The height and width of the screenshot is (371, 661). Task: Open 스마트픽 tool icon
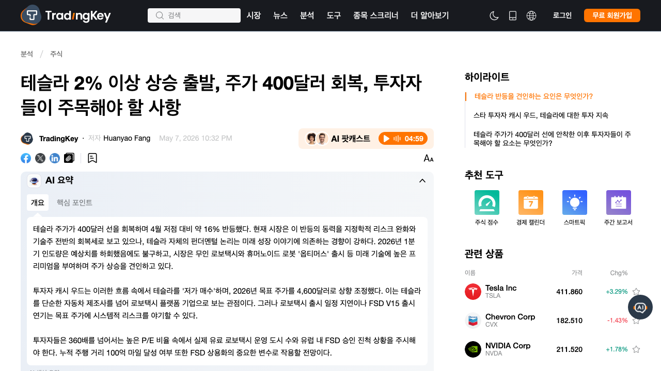click(x=575, y=203)
